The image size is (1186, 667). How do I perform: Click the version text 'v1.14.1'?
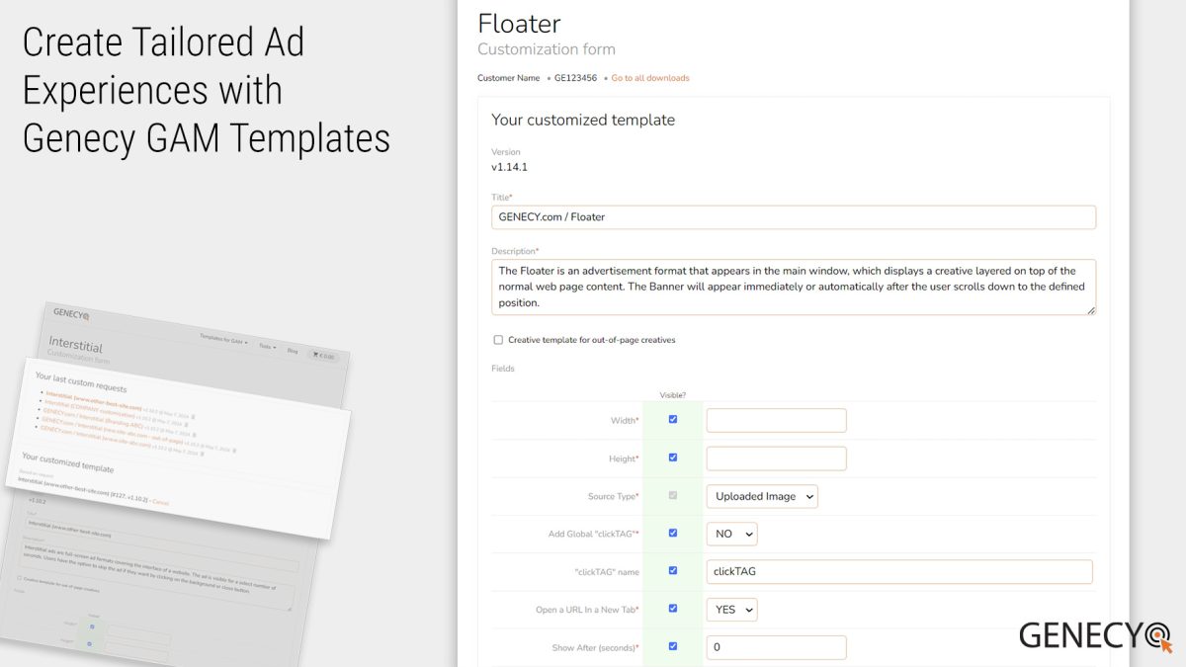point(509,167)
